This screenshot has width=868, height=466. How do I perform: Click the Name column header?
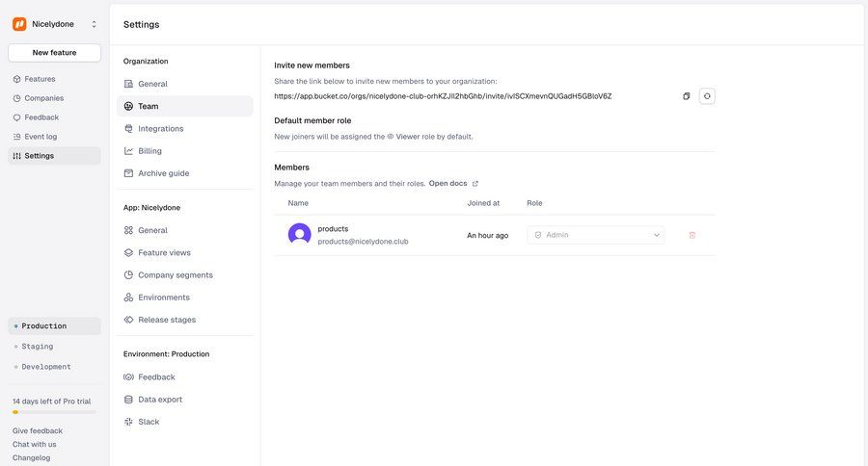pyautogui.click(x=298, y=203)
